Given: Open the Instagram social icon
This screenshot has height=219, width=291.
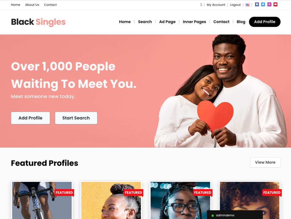Looking at the screenshot, I should click(x=269, y=5).
